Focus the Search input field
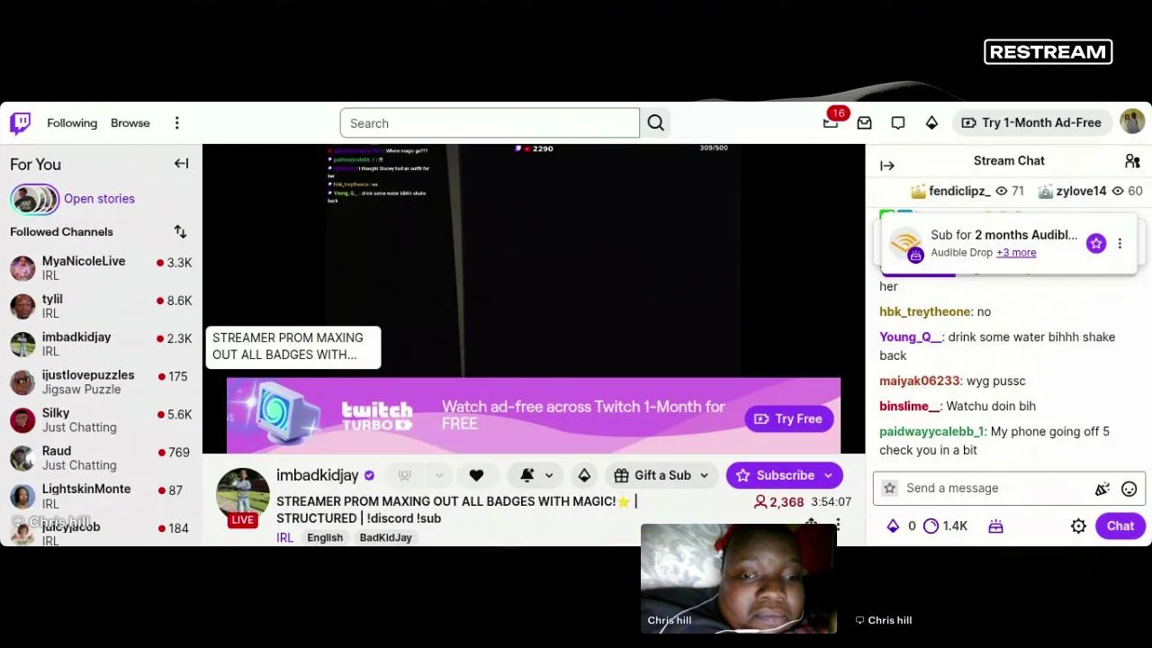 click(x=490, y=123)
